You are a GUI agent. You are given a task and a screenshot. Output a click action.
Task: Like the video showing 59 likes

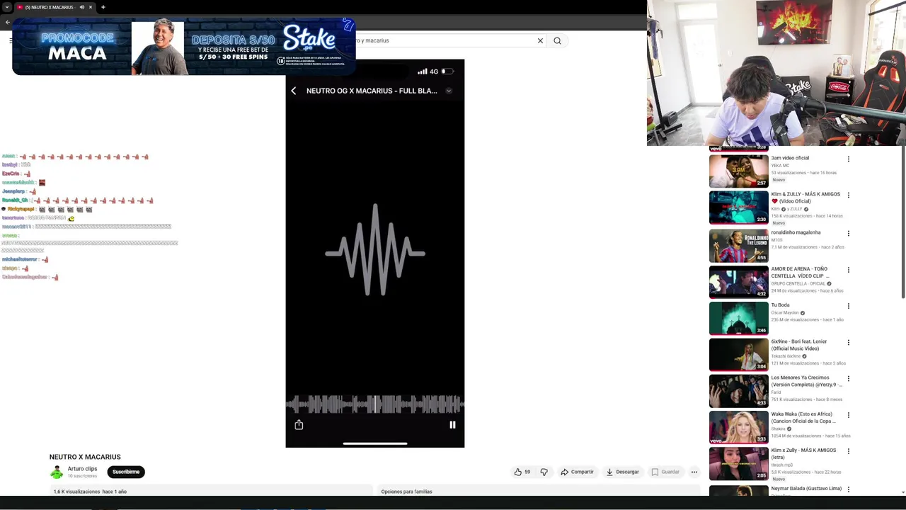[x=522, y=472]
